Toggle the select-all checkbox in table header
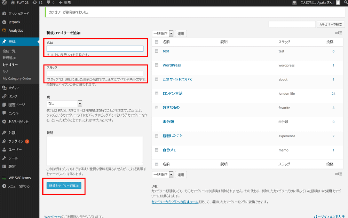Image resolution: width=348 pixels, height=218 pixels. tap(157, 42)
